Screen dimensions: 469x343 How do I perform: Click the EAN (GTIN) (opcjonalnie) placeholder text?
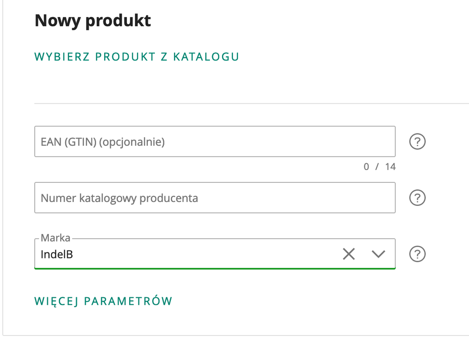point(103,141)
